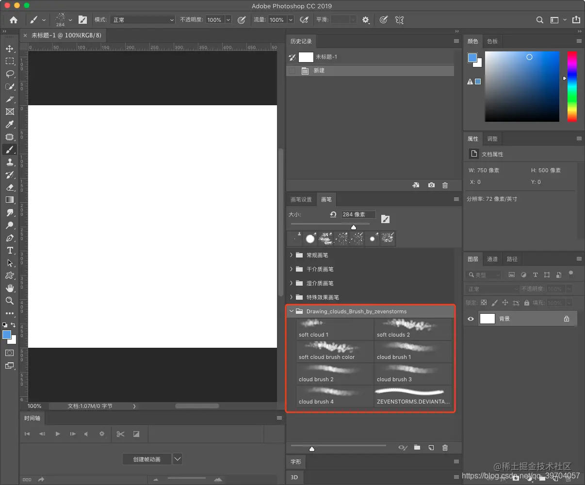Toggle pressure for size button

(384, 20)
